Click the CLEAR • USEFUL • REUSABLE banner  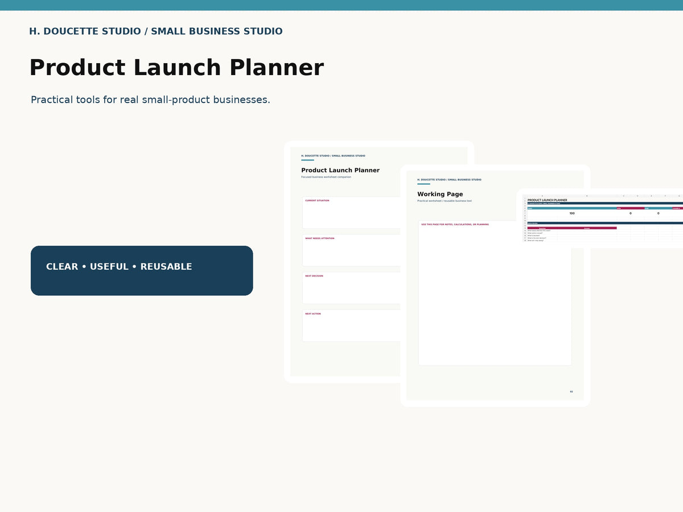coord(142,271)
